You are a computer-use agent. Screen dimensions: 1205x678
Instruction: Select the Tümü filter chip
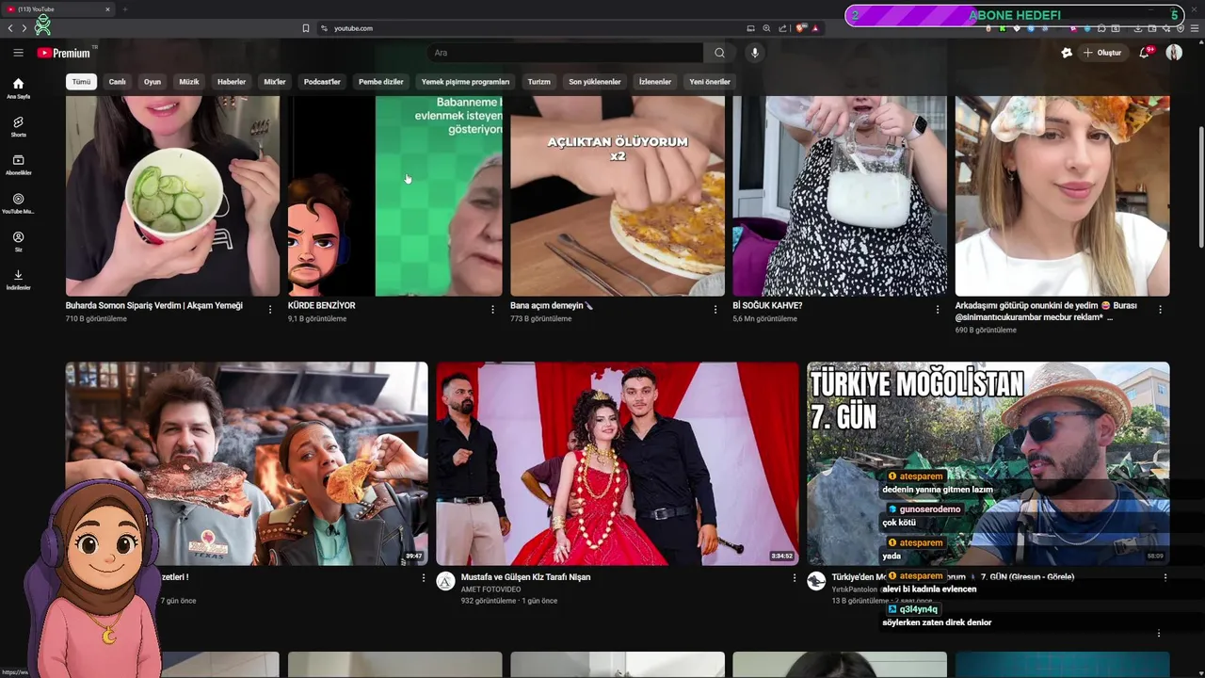tap(82, 82)
